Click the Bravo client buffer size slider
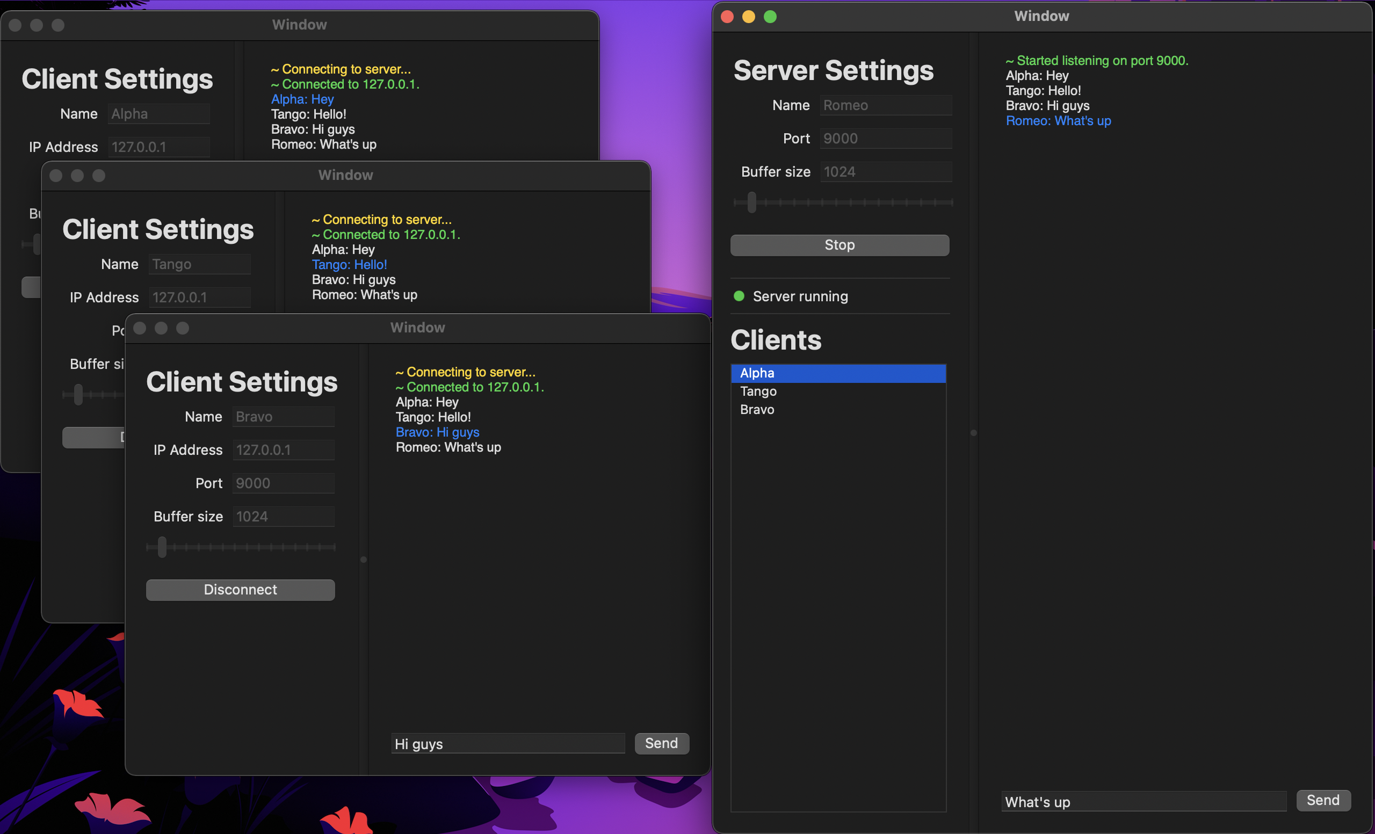This screenshot has height=834, width=1375. pos(162,547)
